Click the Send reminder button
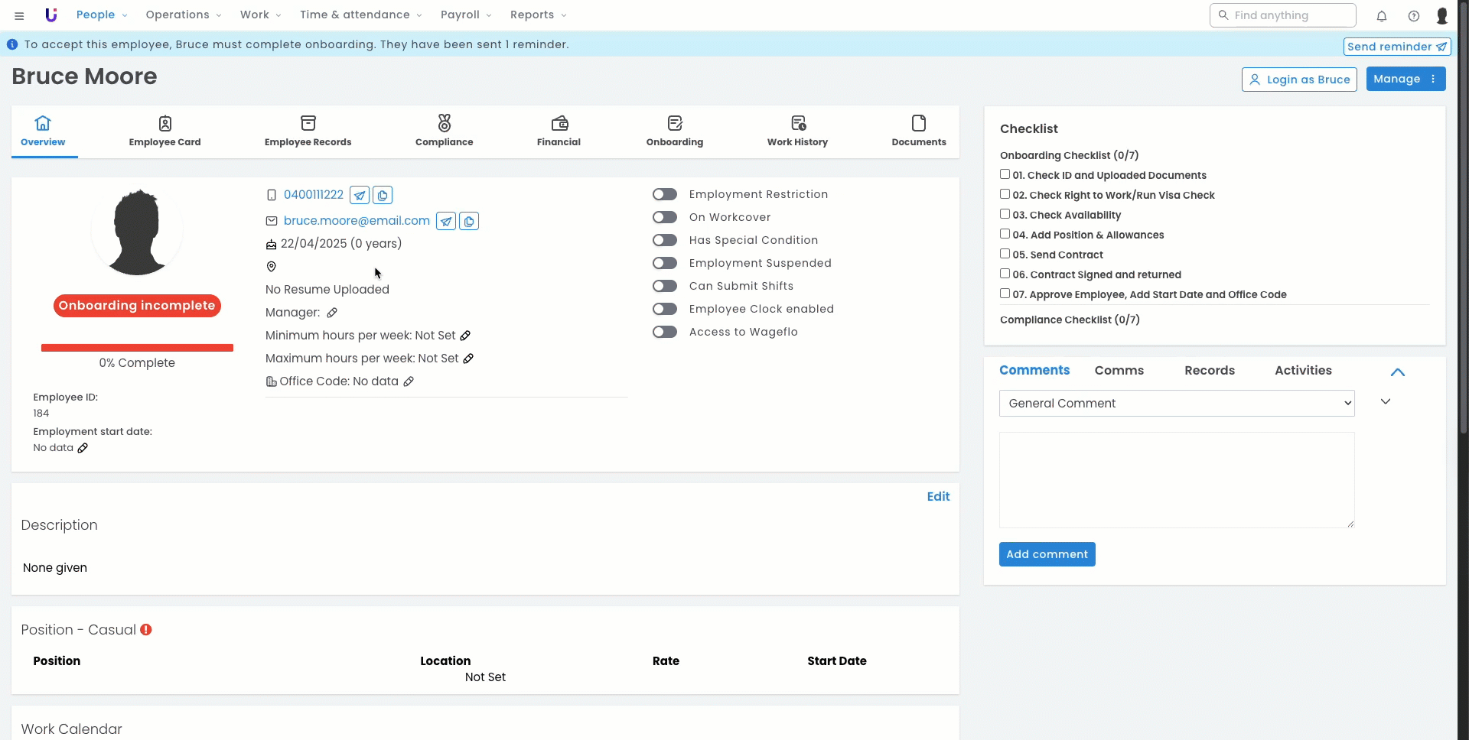 (1396, 47)
